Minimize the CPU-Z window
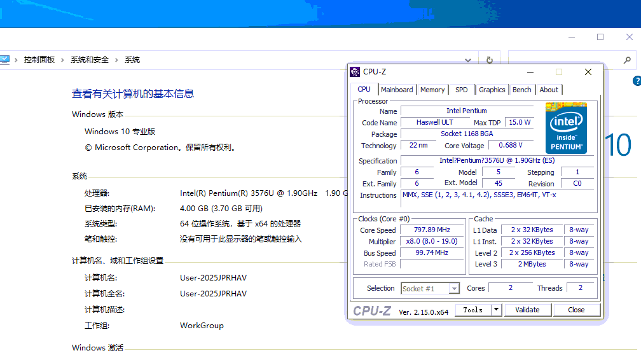This screenshot has height=360, width=641. pos(530,72)
